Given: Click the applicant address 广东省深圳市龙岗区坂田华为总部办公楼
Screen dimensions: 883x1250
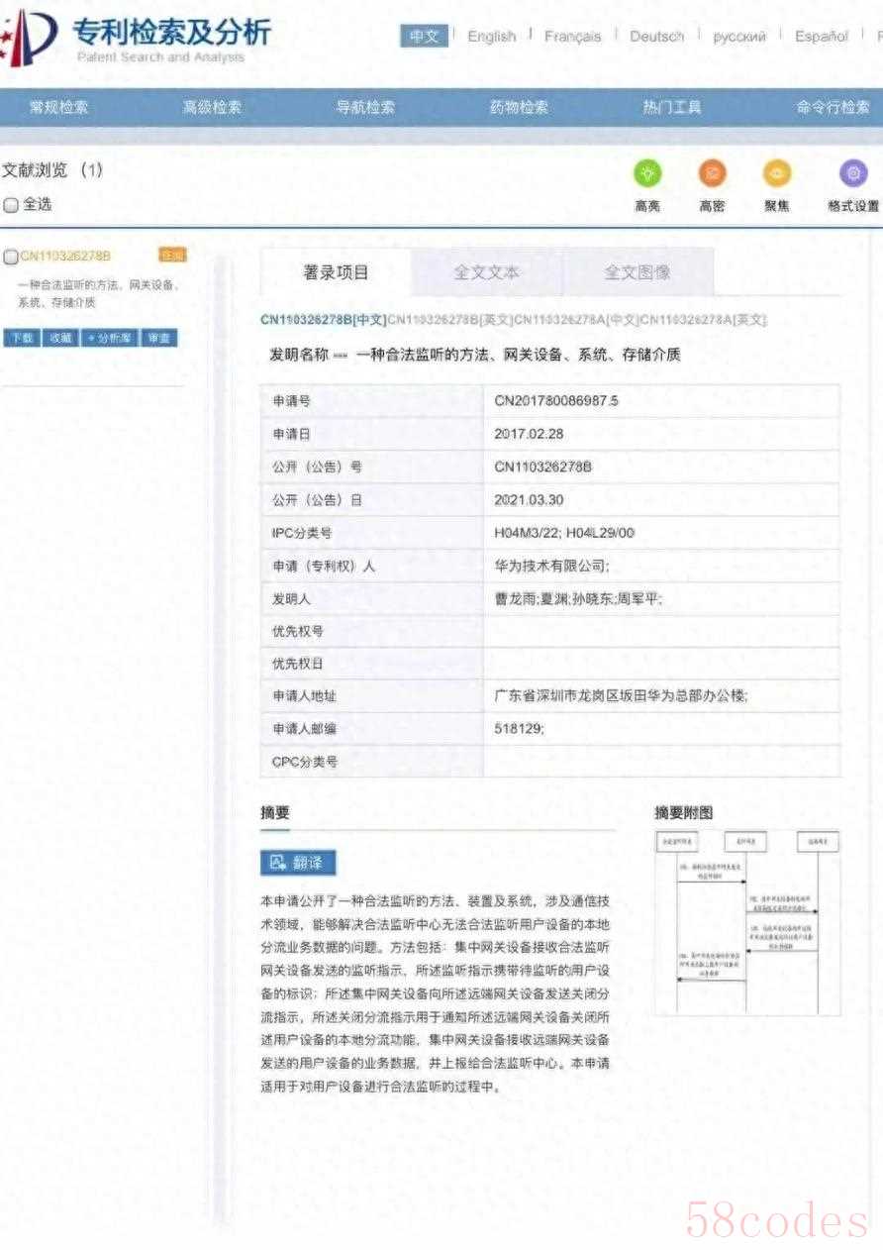Looking at the screenshot, I should point(621,696).
